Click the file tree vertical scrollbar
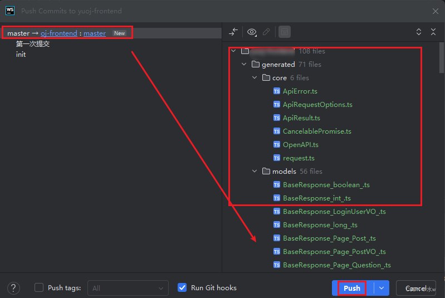The image size is (445, 298). 441,57
